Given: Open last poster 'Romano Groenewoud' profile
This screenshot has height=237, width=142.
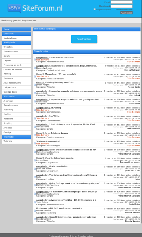Looking at the screenshot, I should (130, 162).
